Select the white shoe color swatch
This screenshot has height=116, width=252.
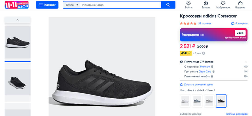(185, 101)
